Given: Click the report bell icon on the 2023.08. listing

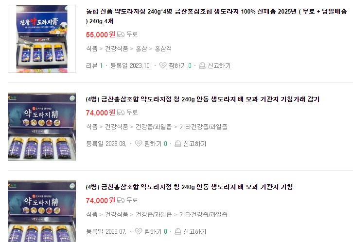Looking at the screenshot, I should pos(177,144).
